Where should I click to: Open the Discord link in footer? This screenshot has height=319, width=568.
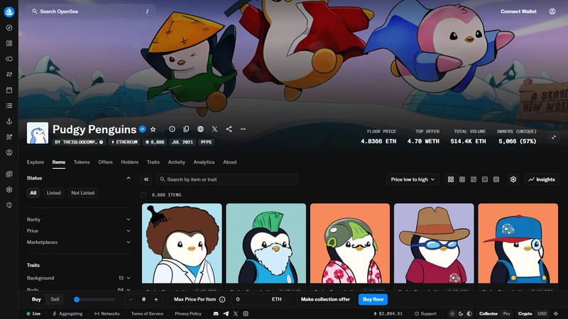point(216,313)
